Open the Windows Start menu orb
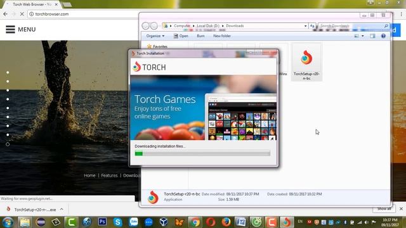406x228 pixels. pyautogui.click(x=8, y=222)
